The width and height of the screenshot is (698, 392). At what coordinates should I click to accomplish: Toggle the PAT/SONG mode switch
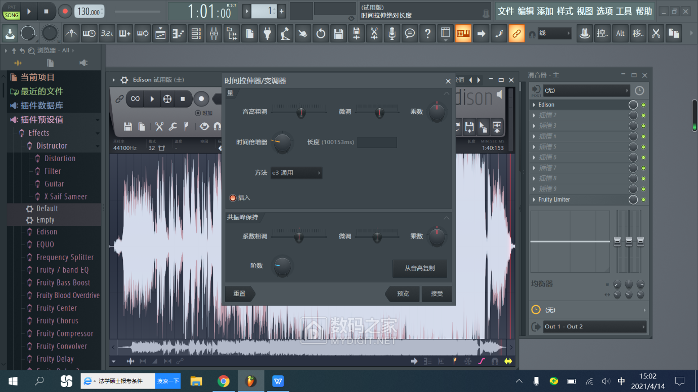tap(12, 12)
